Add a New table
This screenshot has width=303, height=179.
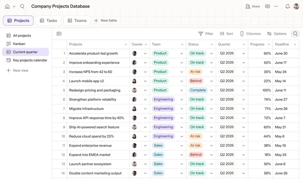tap(105, 21)
